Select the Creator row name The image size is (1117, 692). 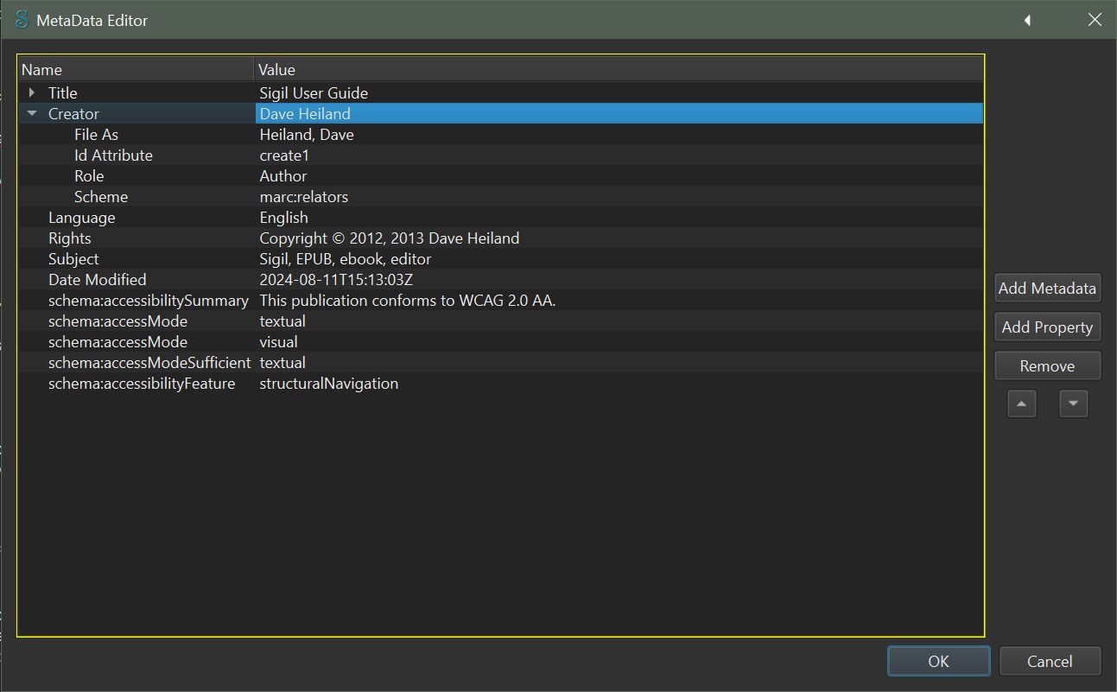[x=73, y=113]
